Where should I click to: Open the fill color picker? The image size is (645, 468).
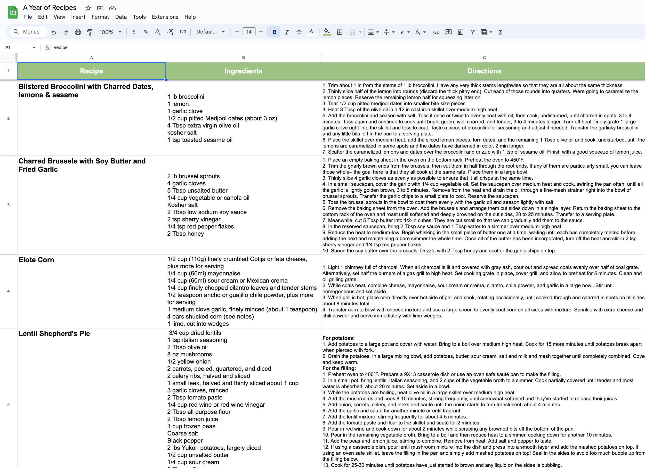click(327, 32)
